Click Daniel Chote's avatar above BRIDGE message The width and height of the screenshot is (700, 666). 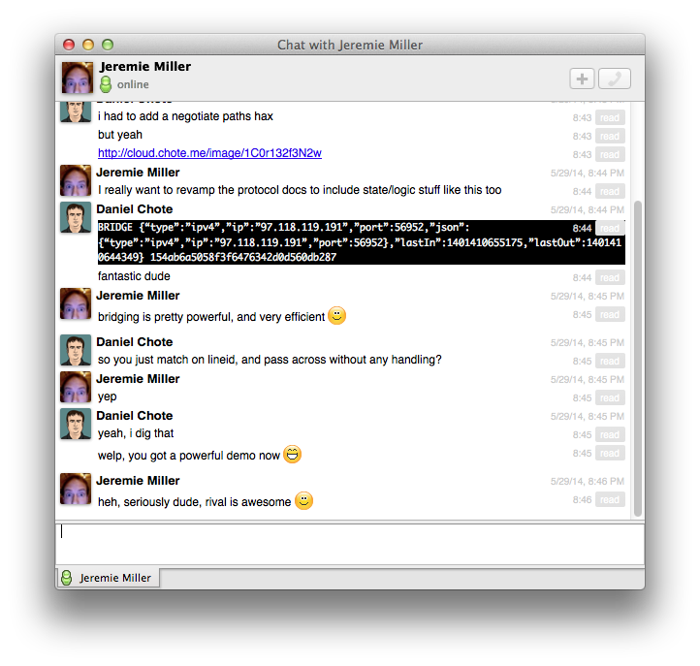[76, 217]
